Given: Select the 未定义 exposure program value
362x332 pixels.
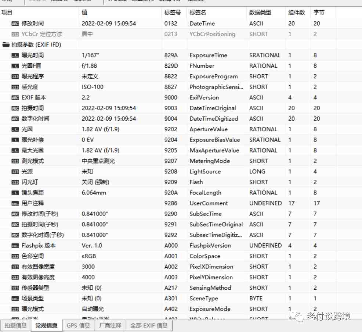Looking at the screenshot, I should (90, 76).
